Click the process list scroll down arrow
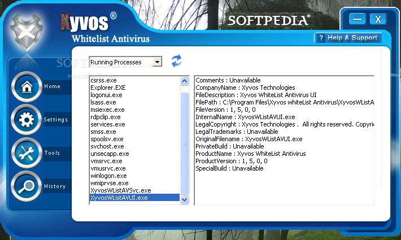401x240 pixels. [x=184, y=199]
